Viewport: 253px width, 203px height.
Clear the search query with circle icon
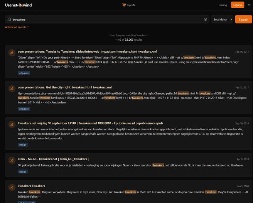point(205,19)
